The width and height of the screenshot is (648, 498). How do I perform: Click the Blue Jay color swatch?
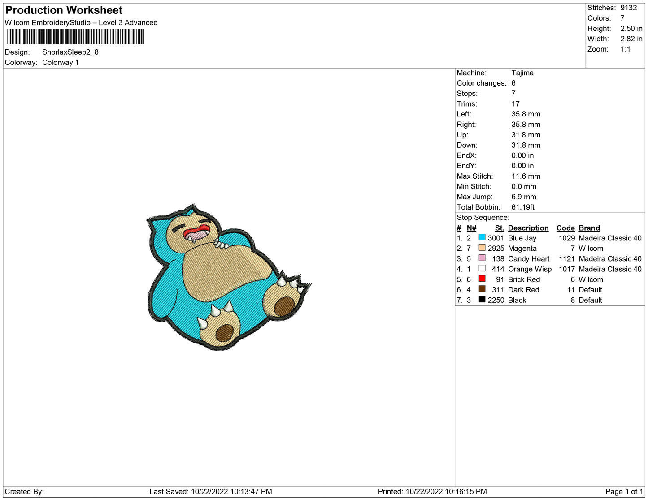tap(482, 237)
